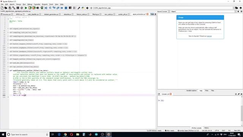Viewport: 243px width, 137px height.
Task: Clear console with the eraser icon
Action: click(x=239, y=94)
